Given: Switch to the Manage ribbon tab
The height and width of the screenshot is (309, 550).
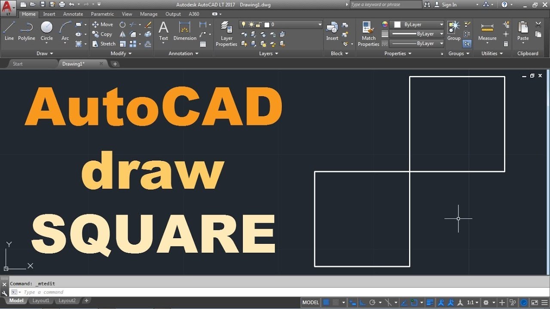Looking at the screenshot, I should (149, 14).
